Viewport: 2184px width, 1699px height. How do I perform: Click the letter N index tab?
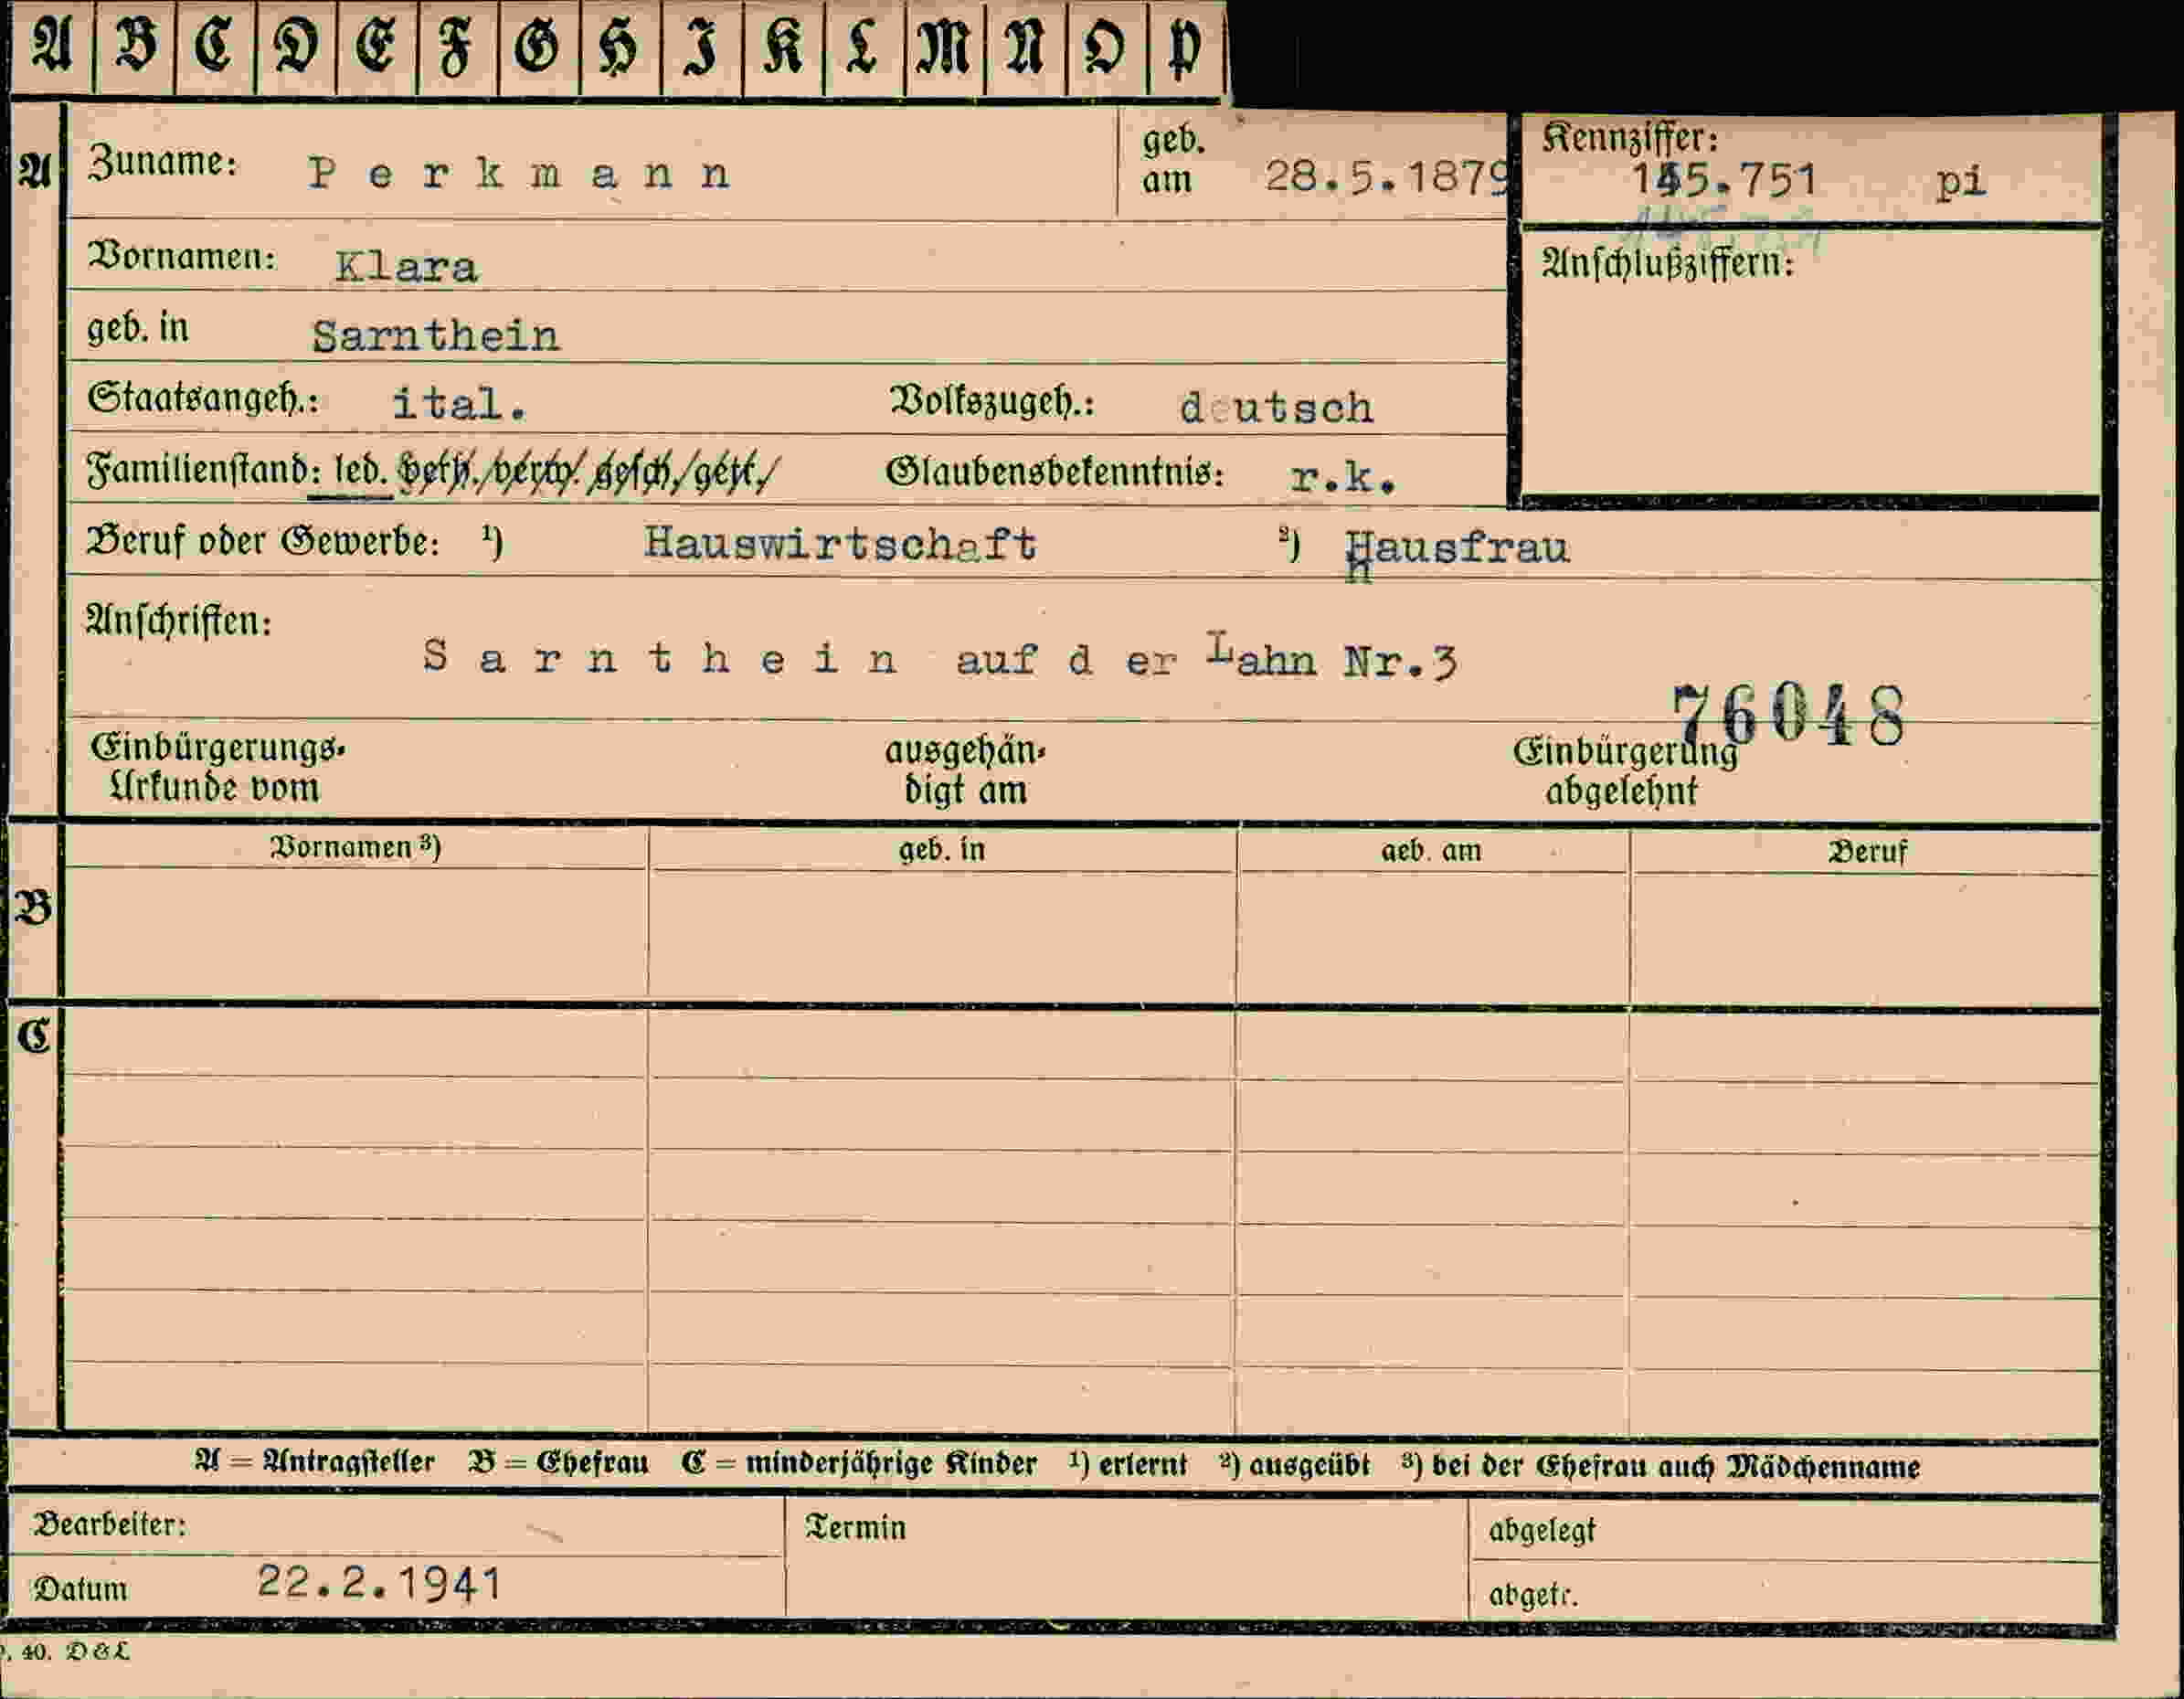click(x=1026, y=47)
